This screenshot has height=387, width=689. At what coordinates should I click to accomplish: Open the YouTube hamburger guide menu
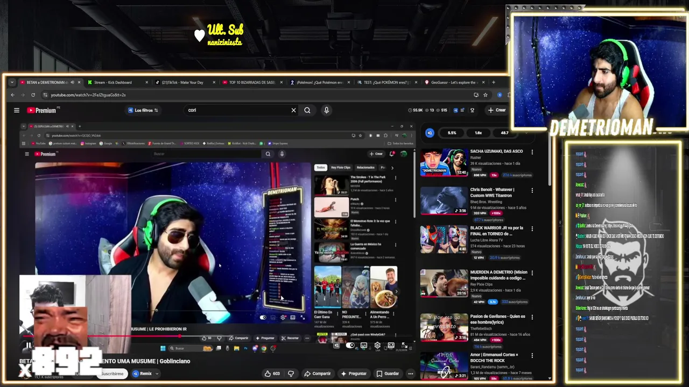[17, 110]
